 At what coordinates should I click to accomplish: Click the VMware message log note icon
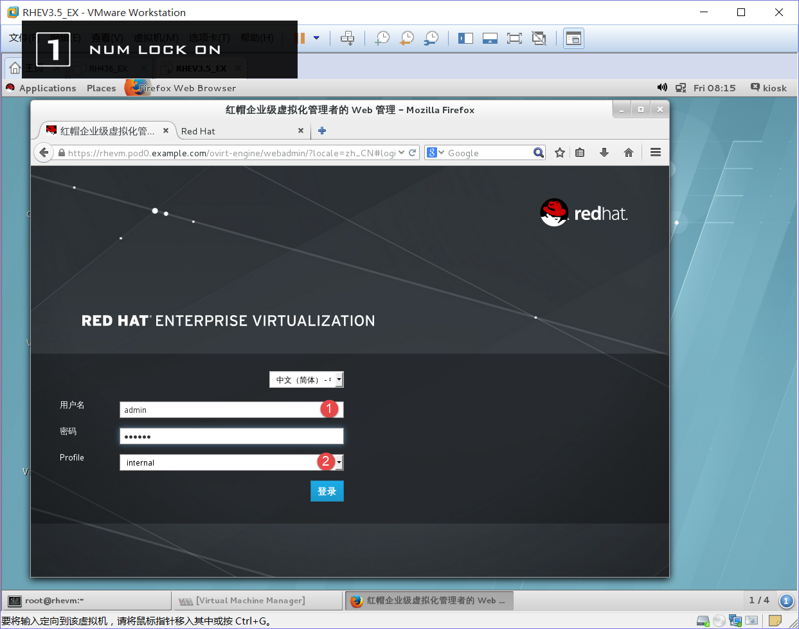(x=775, y=621)
